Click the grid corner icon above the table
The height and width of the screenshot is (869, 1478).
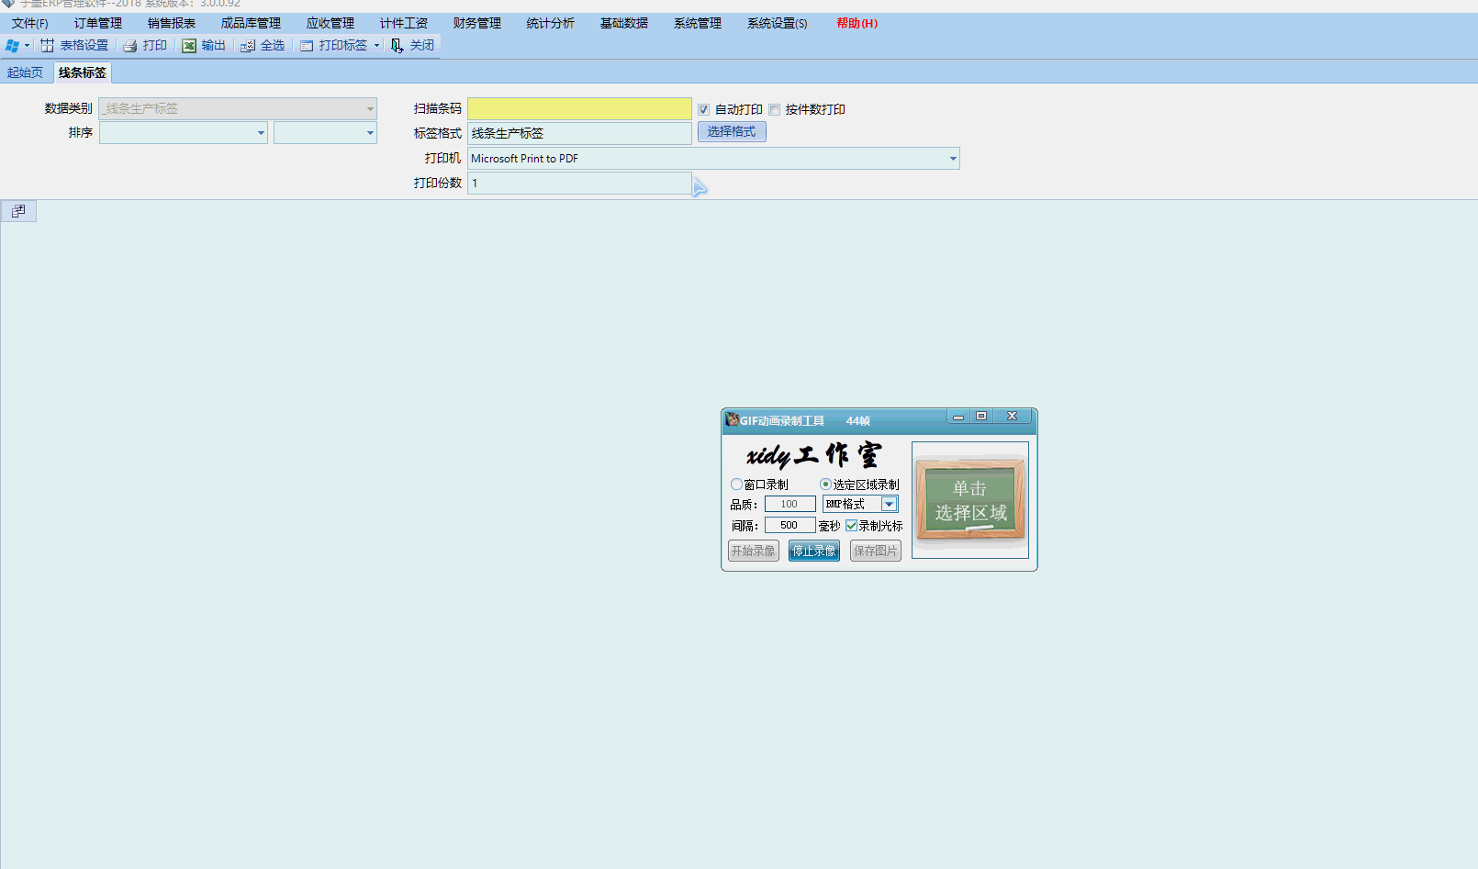pos(18,211)
